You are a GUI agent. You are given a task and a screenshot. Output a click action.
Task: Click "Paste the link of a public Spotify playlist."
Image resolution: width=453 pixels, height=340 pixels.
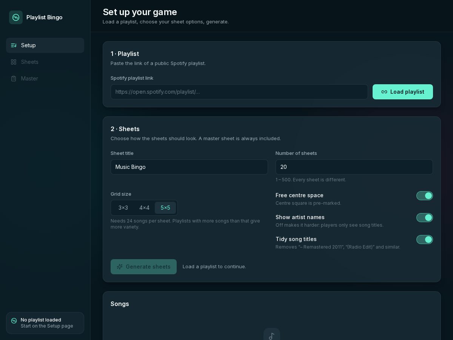click(158, 63)
